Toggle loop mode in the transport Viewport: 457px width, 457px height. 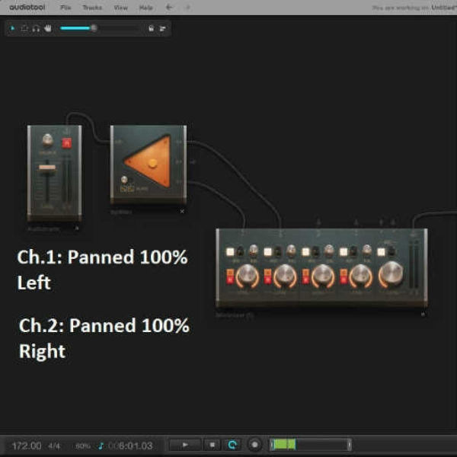tap(232, 445)
